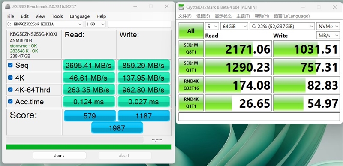343x166 pixels.
Task: Toggle the Acc.time checkbox
Action: point(10,101)
